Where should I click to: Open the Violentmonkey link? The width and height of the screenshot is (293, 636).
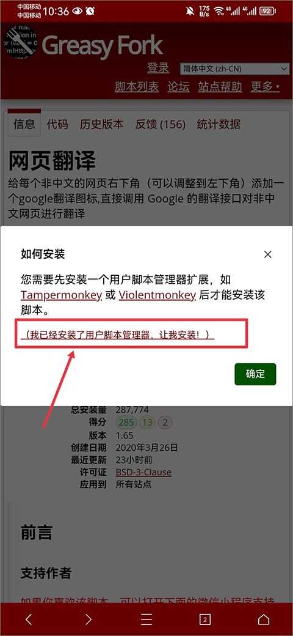pyautogui.click(x=157, y=295)
